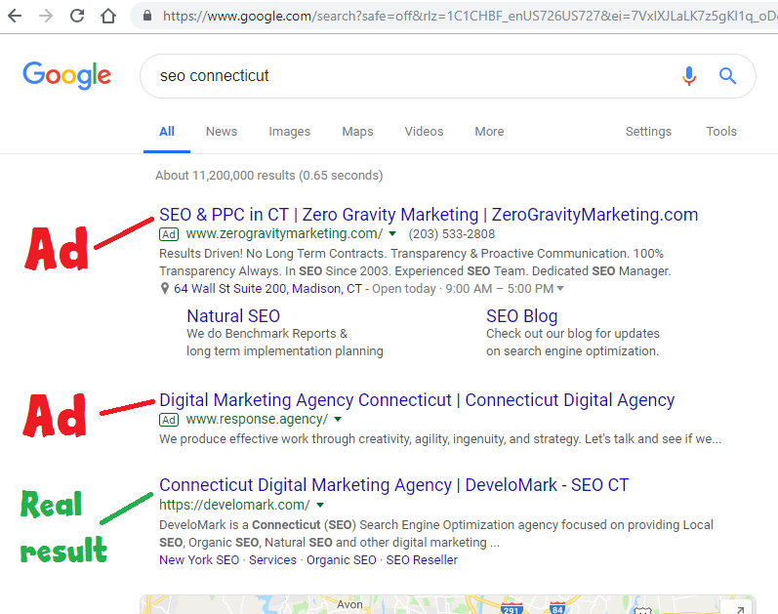Reload the page with the refresh icon
This screenshot has width=778, height=614.
pos(77,16)
